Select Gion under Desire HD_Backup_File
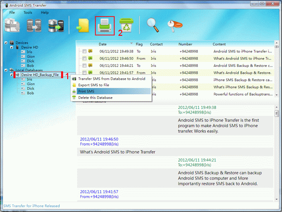 coord(31,84)
